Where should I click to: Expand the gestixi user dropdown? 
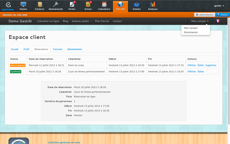point(219,6)
